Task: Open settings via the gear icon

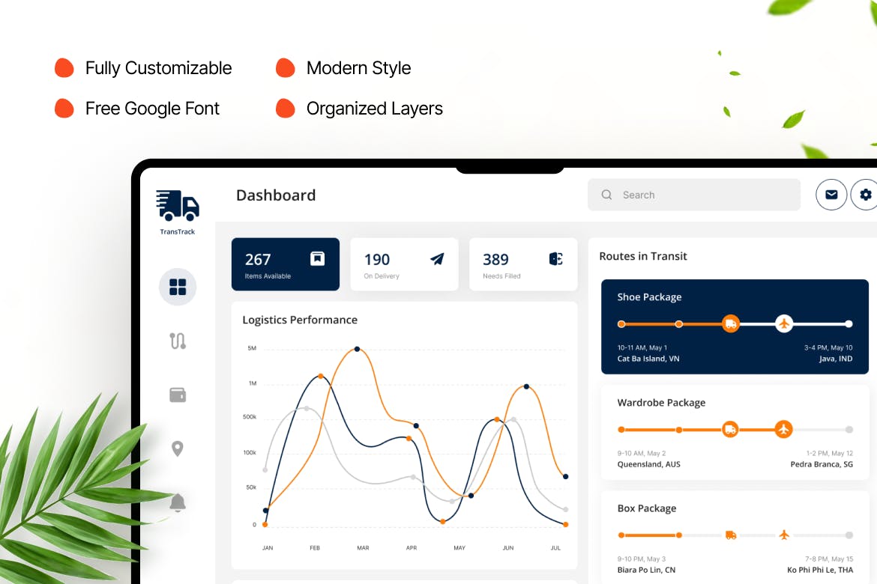Action: pos(866,195)
